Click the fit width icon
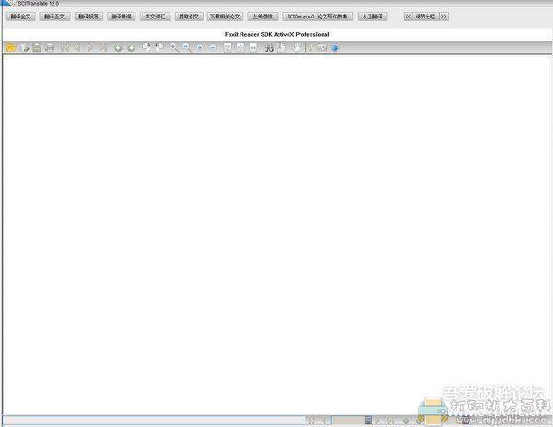Viewport: 553px width, 427px height. (253, 48)
